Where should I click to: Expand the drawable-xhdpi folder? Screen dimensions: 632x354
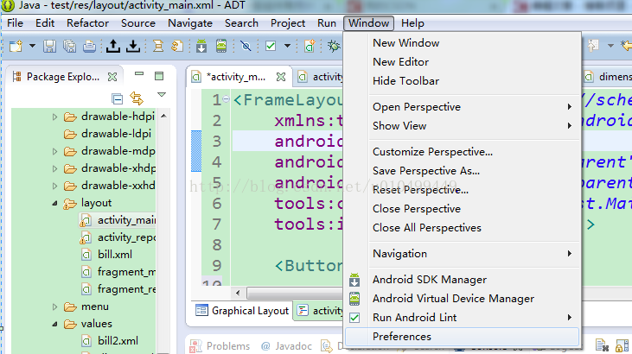[x=54, y=168]
